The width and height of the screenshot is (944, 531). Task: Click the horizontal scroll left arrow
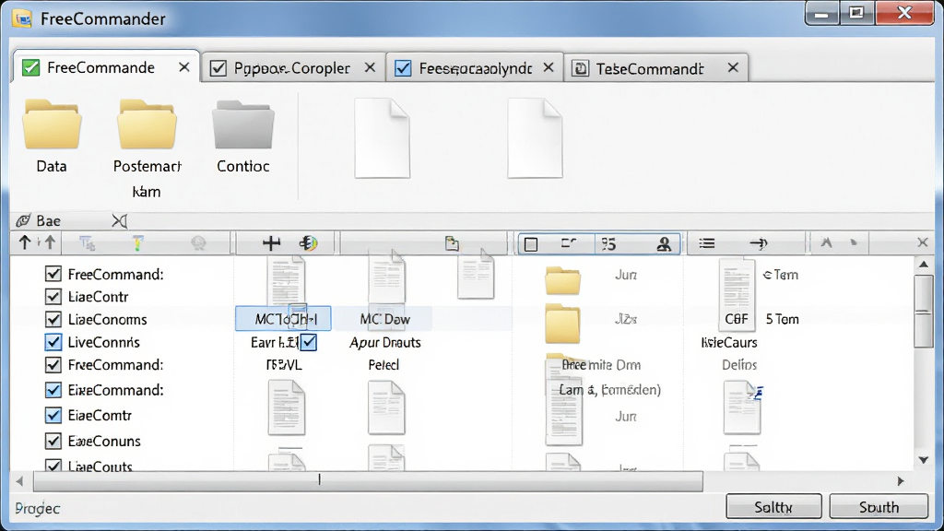[20, 481]
